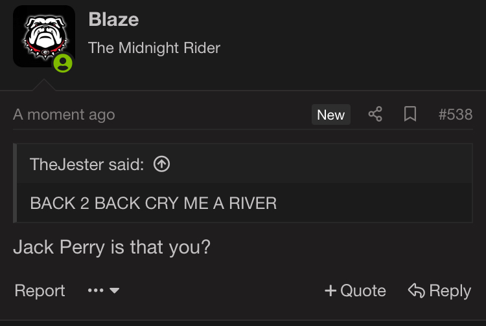The width and height of the screenshot is (486, 326).
Task: Click the post text 'Jack Perry is that you?'
Action: [111, 247]
